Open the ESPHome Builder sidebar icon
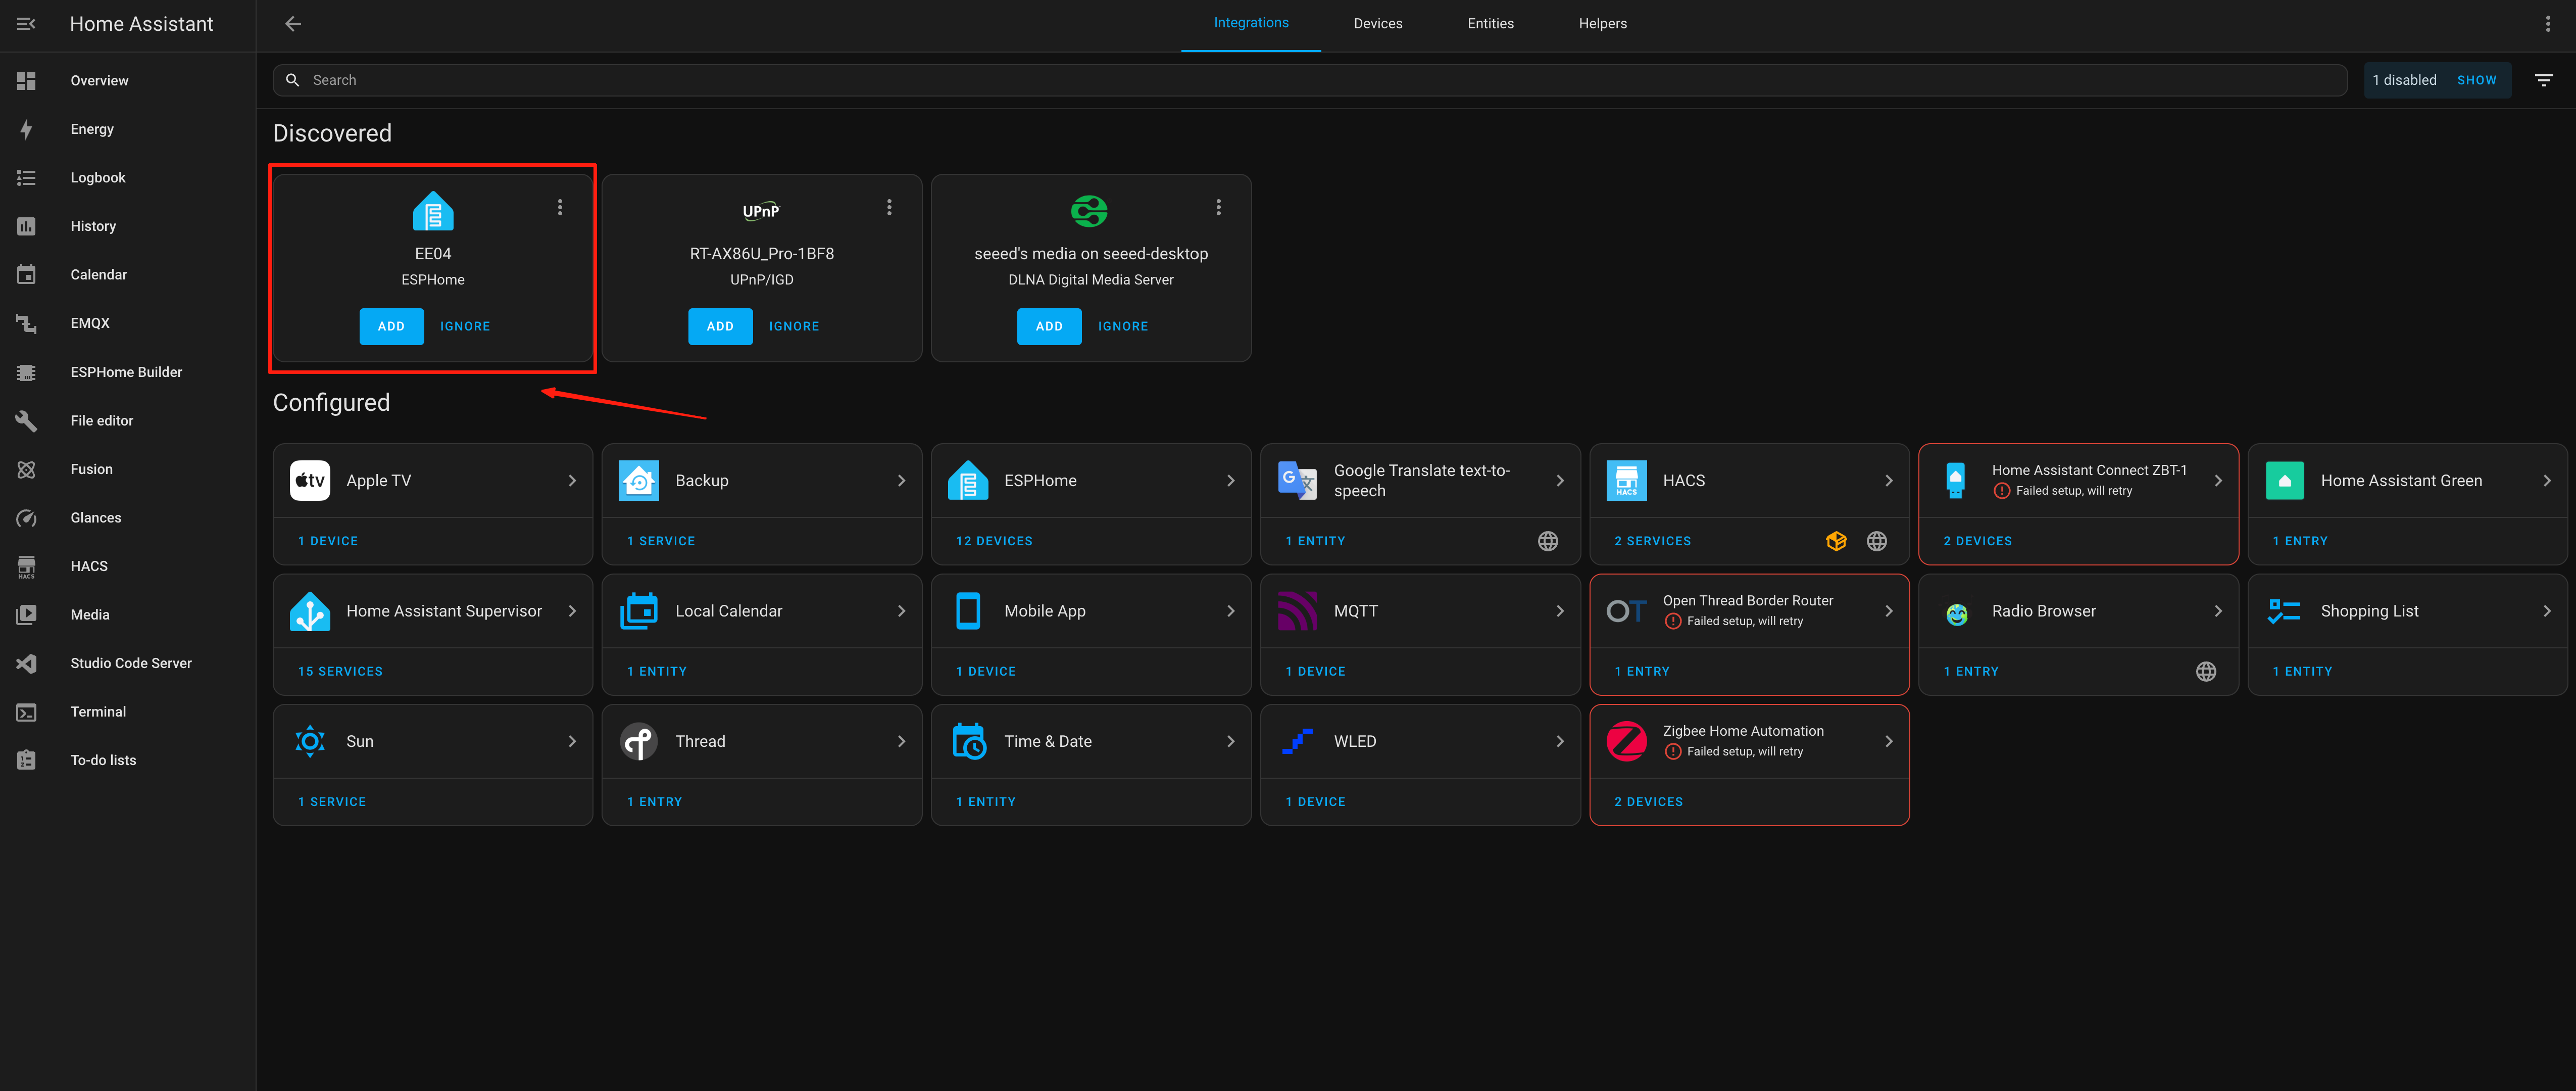Screen dimensions: 2576x1091 [x=26, y=372]
